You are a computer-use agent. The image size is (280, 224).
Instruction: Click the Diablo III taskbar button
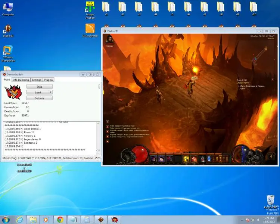tap(101, 220)
